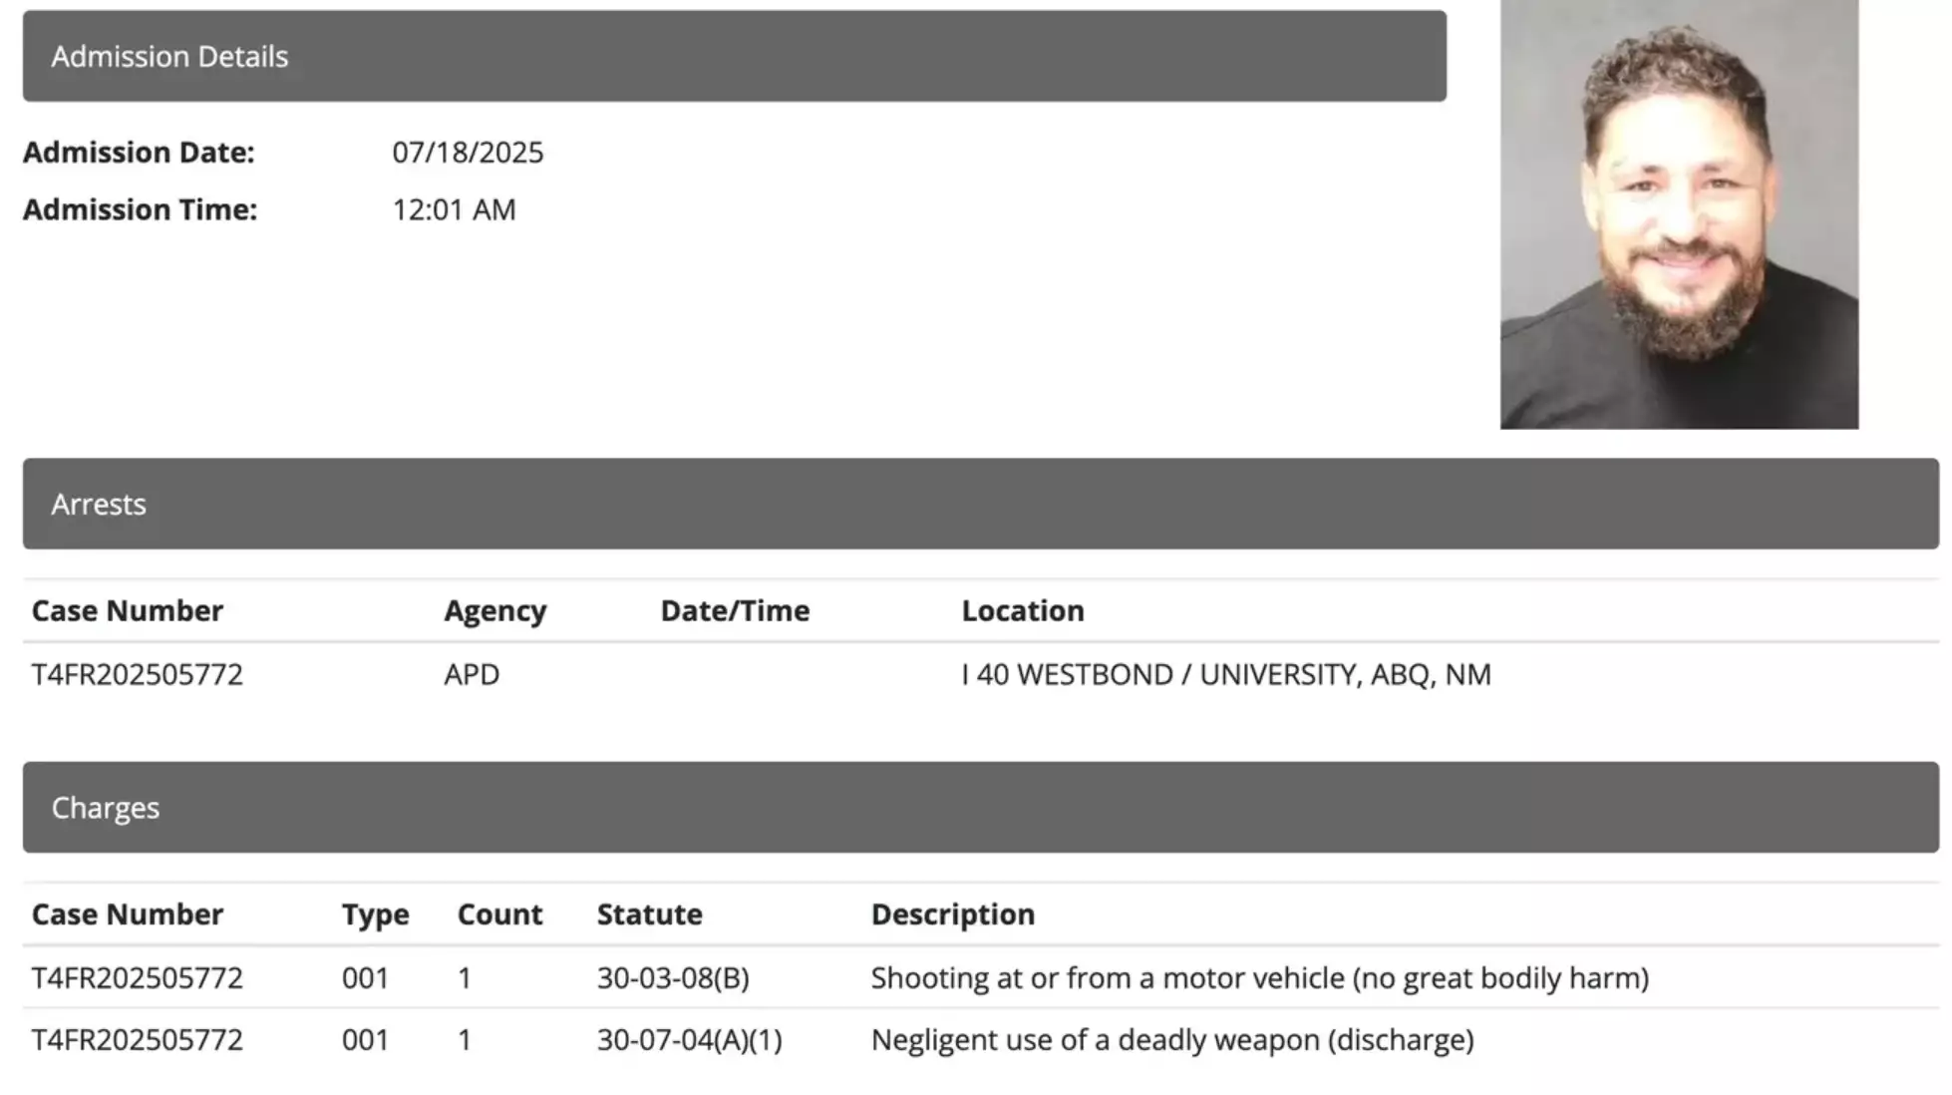This screenshot has width=1952, height=1095.
Task: Select the Admission Time label
Action: point(140,209)
